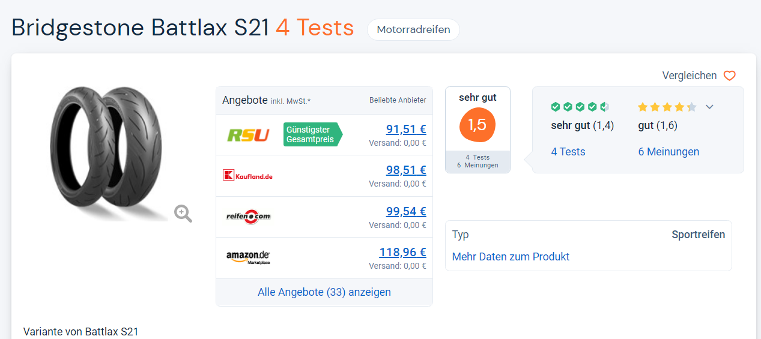Open the 118,96 € Amazon offer
The width and height of the screenshot is (761, 339).
402,252
